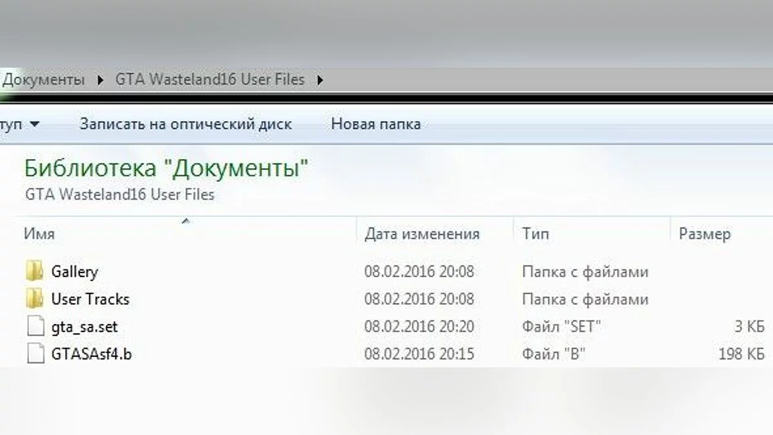Select the GTASAsf4.b file icon
Image resolution: width=773 pixels, height=435 pixels.
click(x=35, y=354)
